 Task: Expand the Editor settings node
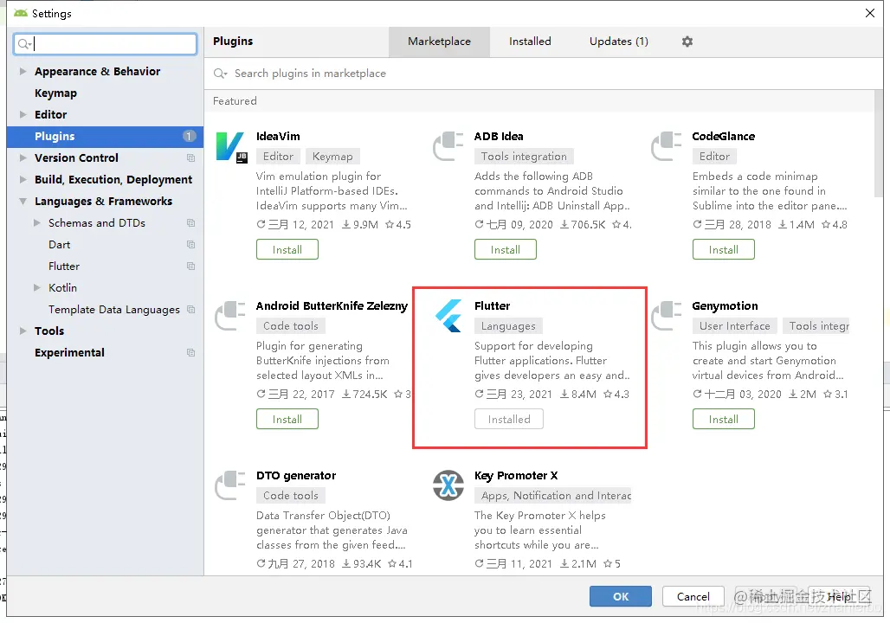coord(23,114)
